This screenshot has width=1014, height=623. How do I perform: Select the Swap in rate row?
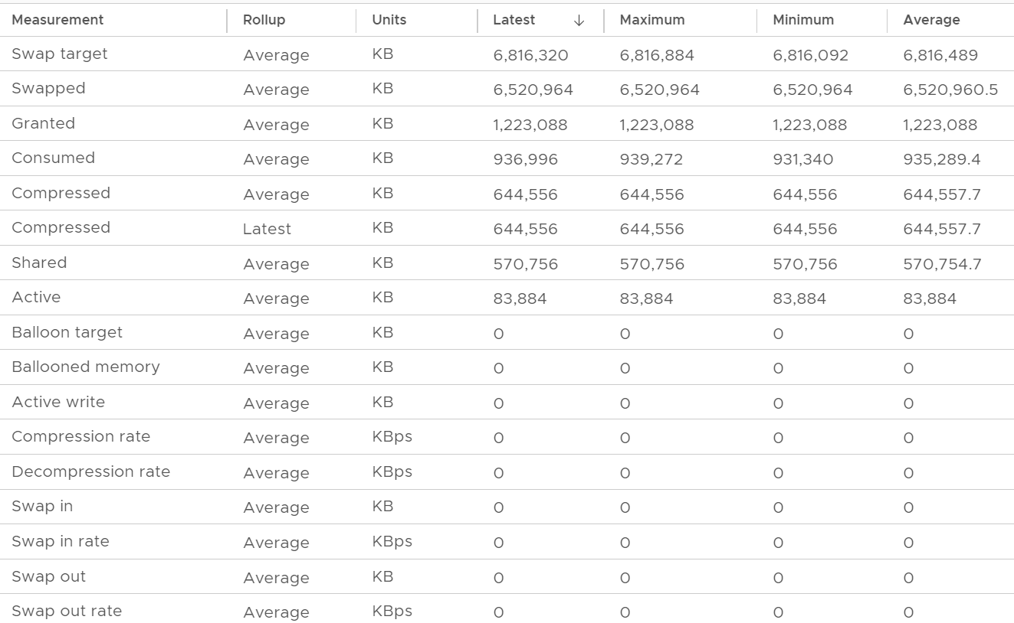507,542
